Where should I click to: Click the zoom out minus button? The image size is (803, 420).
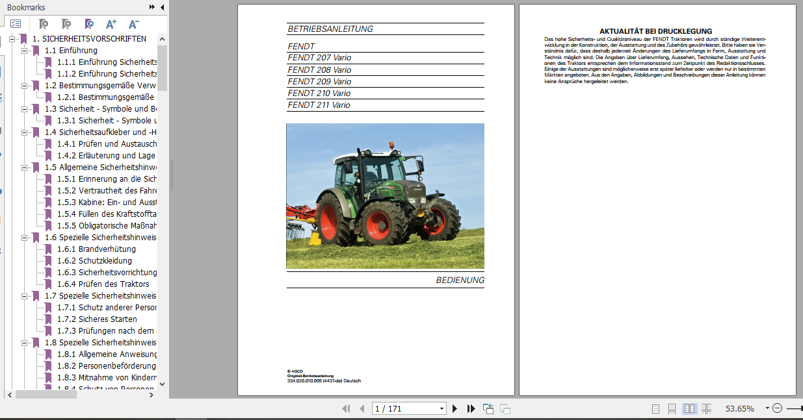pyautogui.click(x=777, y=408)
